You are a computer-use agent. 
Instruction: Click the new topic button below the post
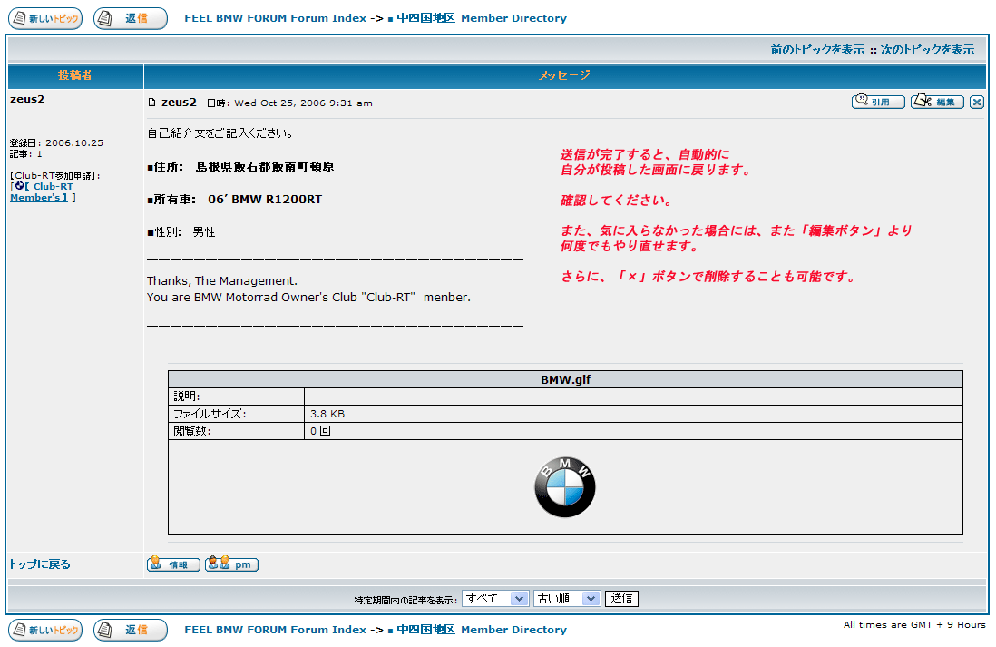click(x=45, y=630)
